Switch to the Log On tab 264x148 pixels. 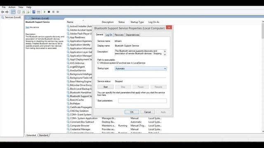pyautogui.click(x=109, y=35)
